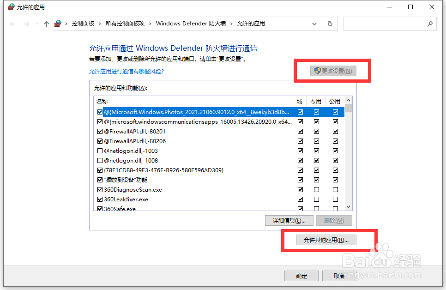Select the 允许的应用 breadcrumb
Screen dimensions: 446x290
click(251, 24)
